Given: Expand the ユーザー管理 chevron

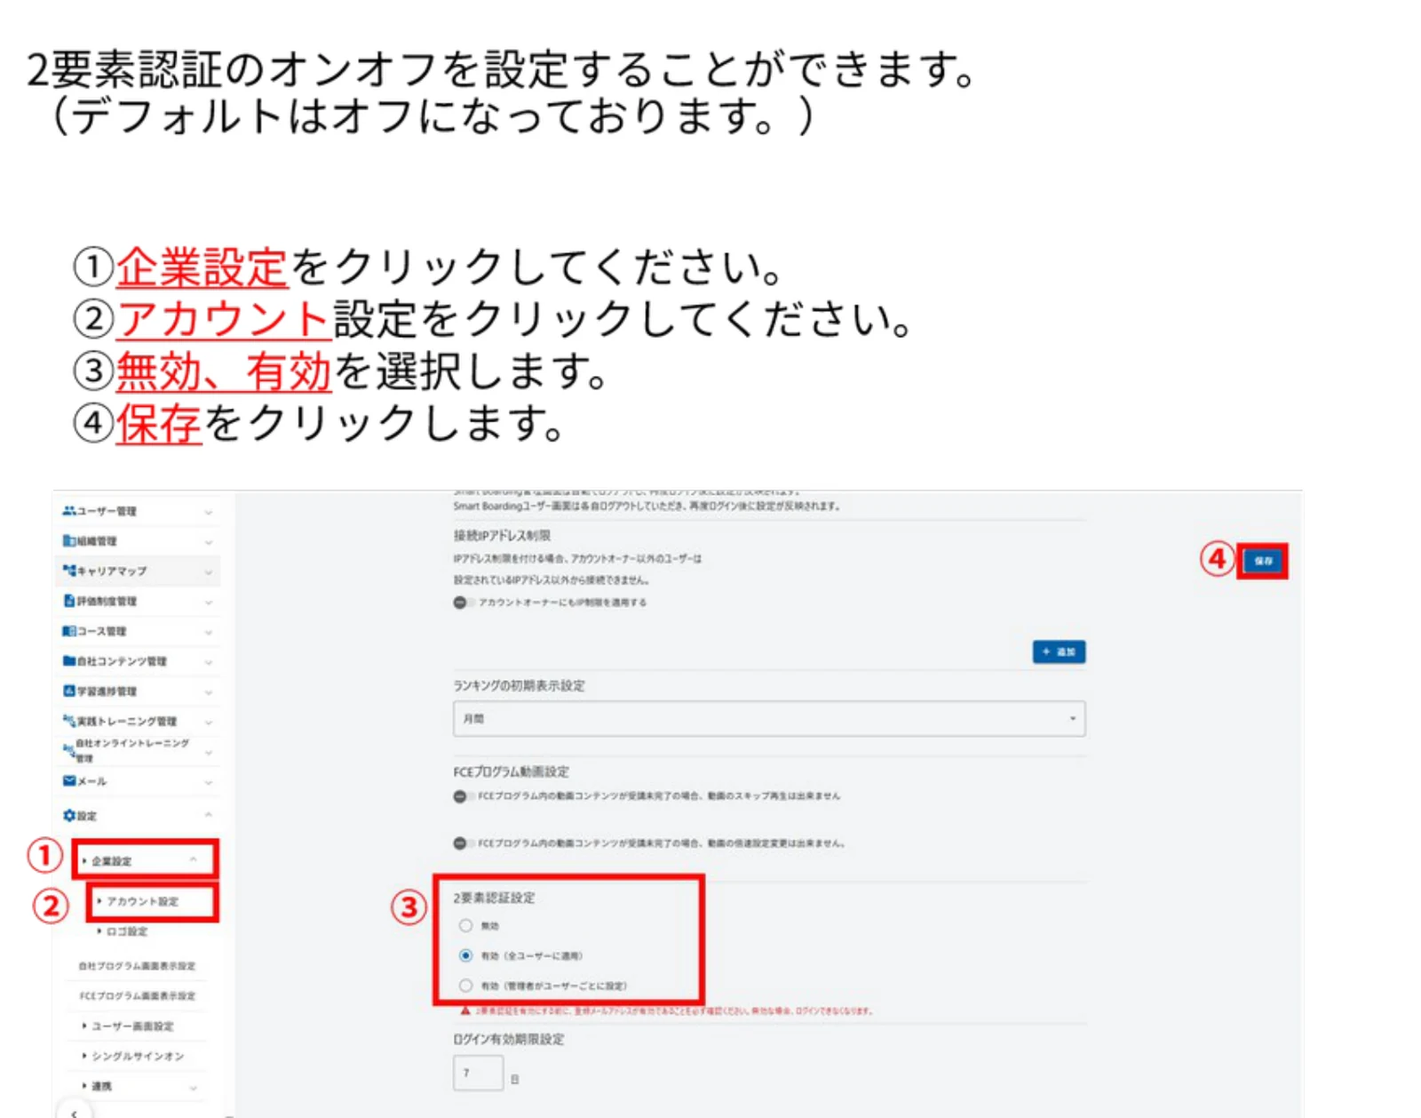Looking at the screenshot, I should pos(209,512).
